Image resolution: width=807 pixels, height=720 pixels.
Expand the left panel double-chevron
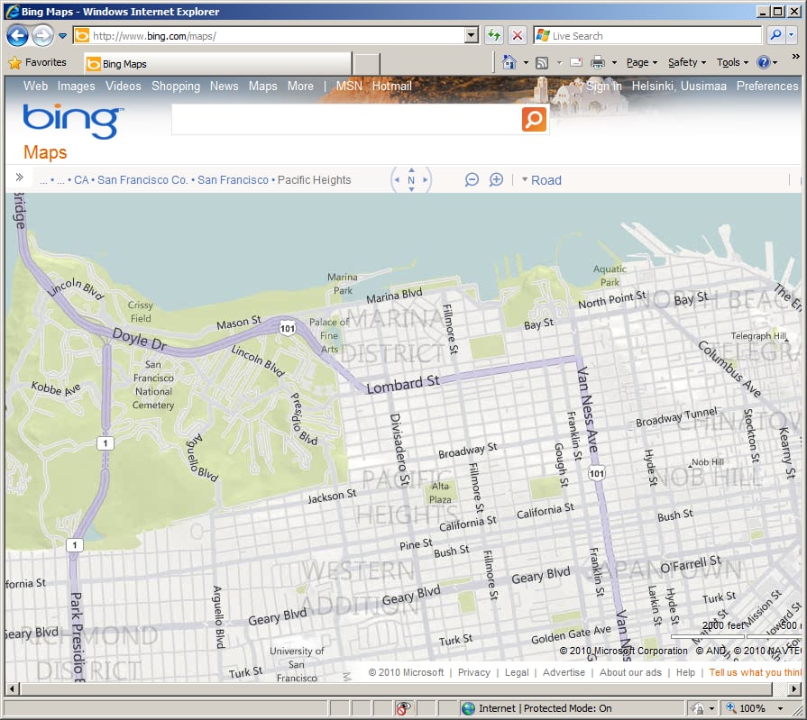(20, 178)
